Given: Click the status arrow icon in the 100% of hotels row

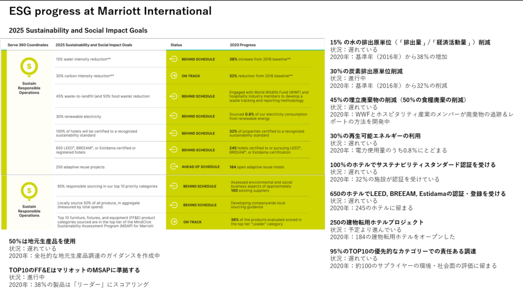Looking at the screenshot, I should coord(174,133).
